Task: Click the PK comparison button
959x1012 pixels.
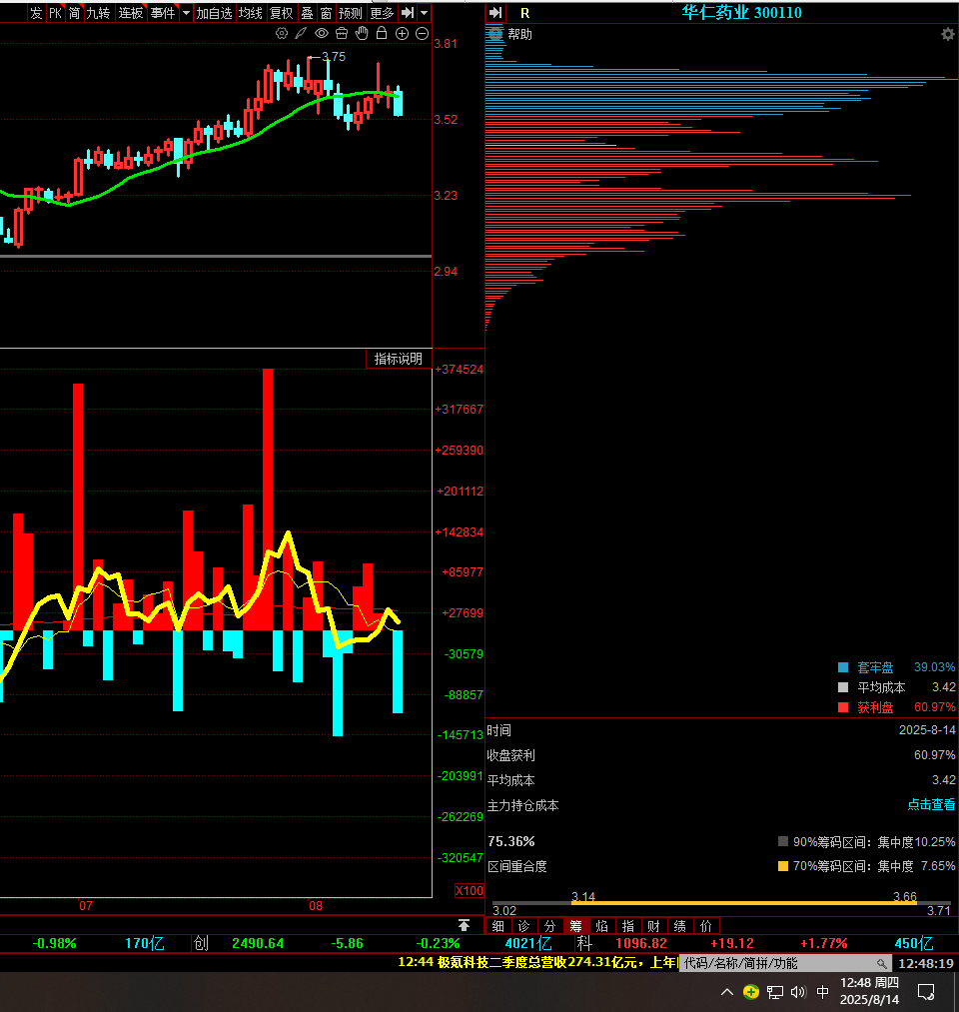Action: tap(56, 13)
